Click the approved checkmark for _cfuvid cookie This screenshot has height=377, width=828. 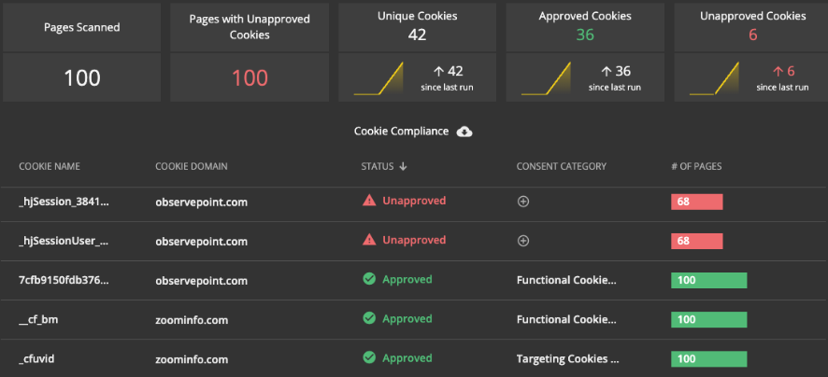click(369, 358)
